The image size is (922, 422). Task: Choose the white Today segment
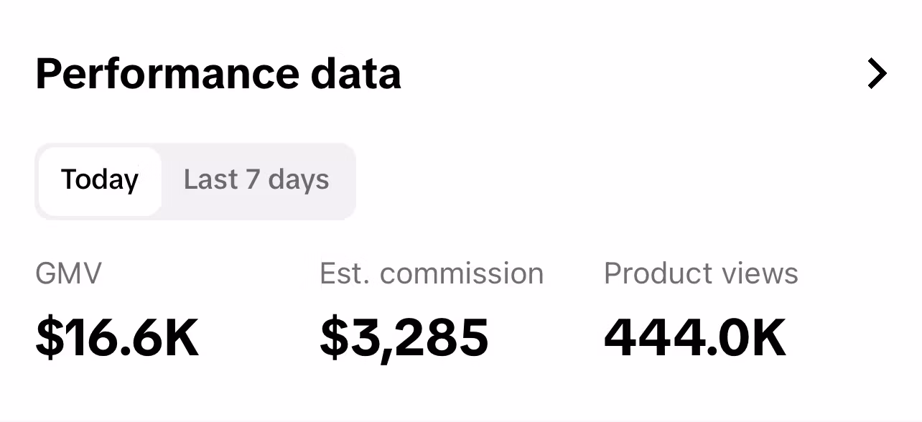click(x=100, y=179)
